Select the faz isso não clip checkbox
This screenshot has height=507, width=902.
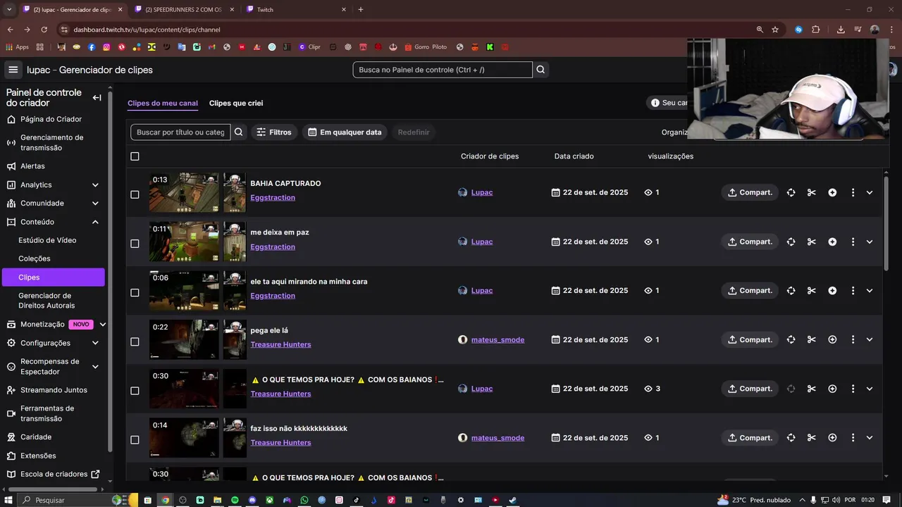click(135, 439)
